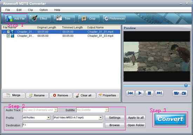Click Apply to all

pyautogui.click(x=136, y=118)
